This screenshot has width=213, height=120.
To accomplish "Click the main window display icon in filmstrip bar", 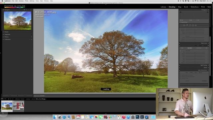I will coord(2,99).
